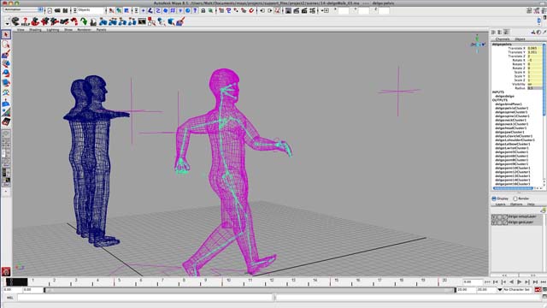Open the Objects selection mask dropdown
Image resolution: width=547 pixels, height=308 pixels.
point(89,10)
